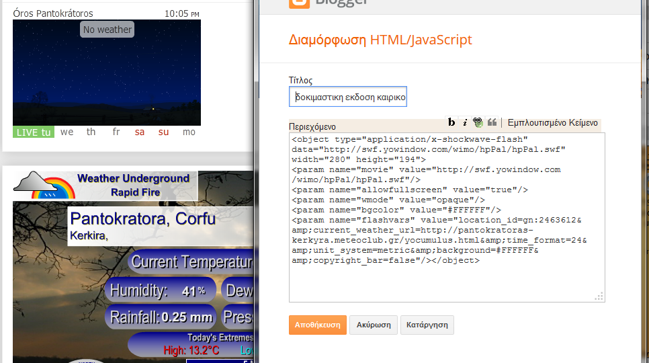Click the italic formatting icon
Screen dimensions: 649x363
point(464,122)
